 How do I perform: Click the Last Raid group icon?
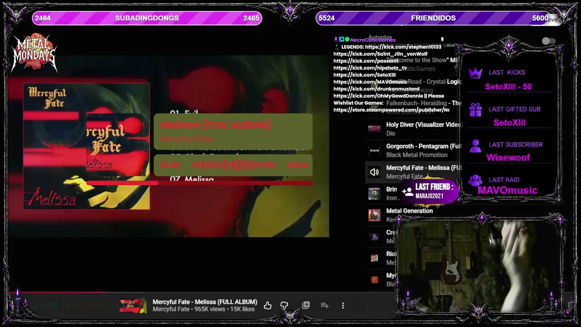tap(475, 180)
